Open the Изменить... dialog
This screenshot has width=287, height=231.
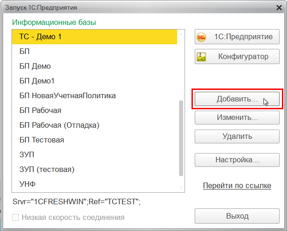pyautogui.click(x=237, y=118)
